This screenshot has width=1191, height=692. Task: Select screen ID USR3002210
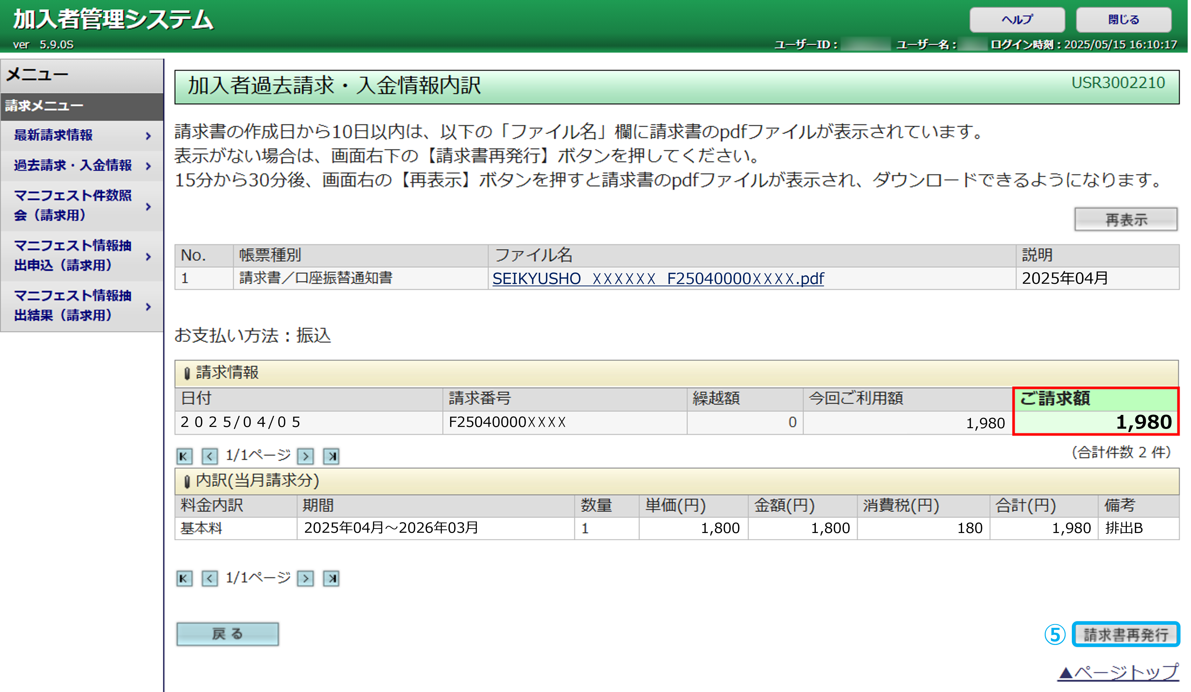(1118, 83)
